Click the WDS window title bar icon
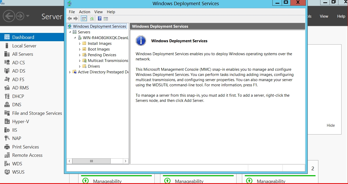348x184 pixels. tap(69, 3)
